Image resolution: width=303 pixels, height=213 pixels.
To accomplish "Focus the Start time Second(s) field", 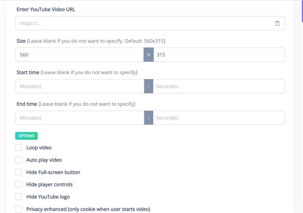I will (x=219, y=86).
